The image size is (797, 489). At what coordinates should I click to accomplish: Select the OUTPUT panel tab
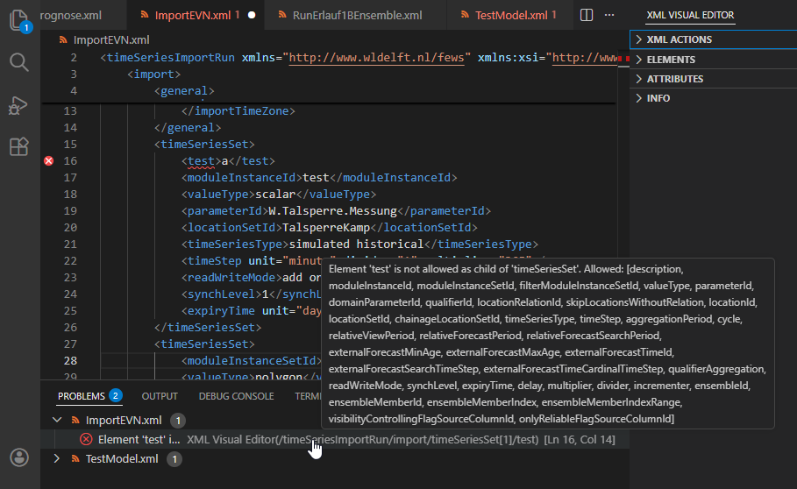pos(160,396)
